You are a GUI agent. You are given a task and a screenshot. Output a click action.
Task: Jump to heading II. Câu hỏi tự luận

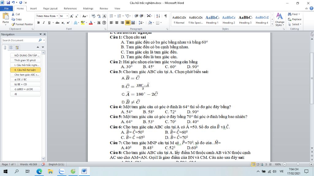tap(25, 70)
